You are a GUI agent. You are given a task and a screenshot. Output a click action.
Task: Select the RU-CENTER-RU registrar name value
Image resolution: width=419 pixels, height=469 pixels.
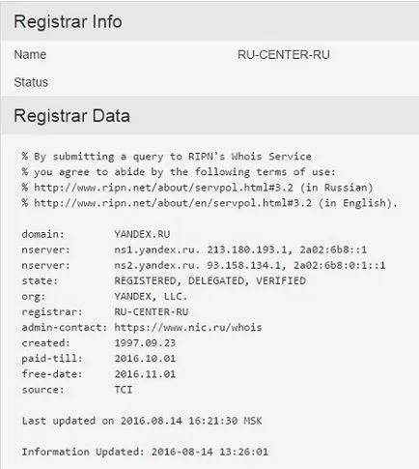[x=284, y=55]
